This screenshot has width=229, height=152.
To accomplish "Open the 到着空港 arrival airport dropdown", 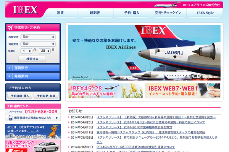I will (38, 44).
